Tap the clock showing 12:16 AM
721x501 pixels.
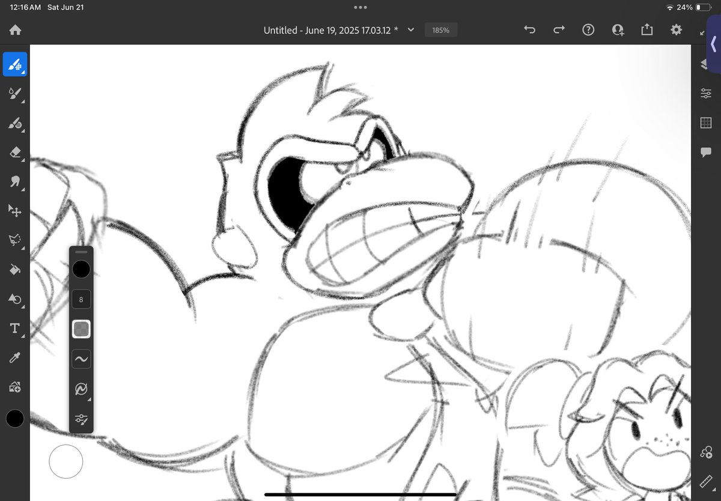[x=25, y=7]
